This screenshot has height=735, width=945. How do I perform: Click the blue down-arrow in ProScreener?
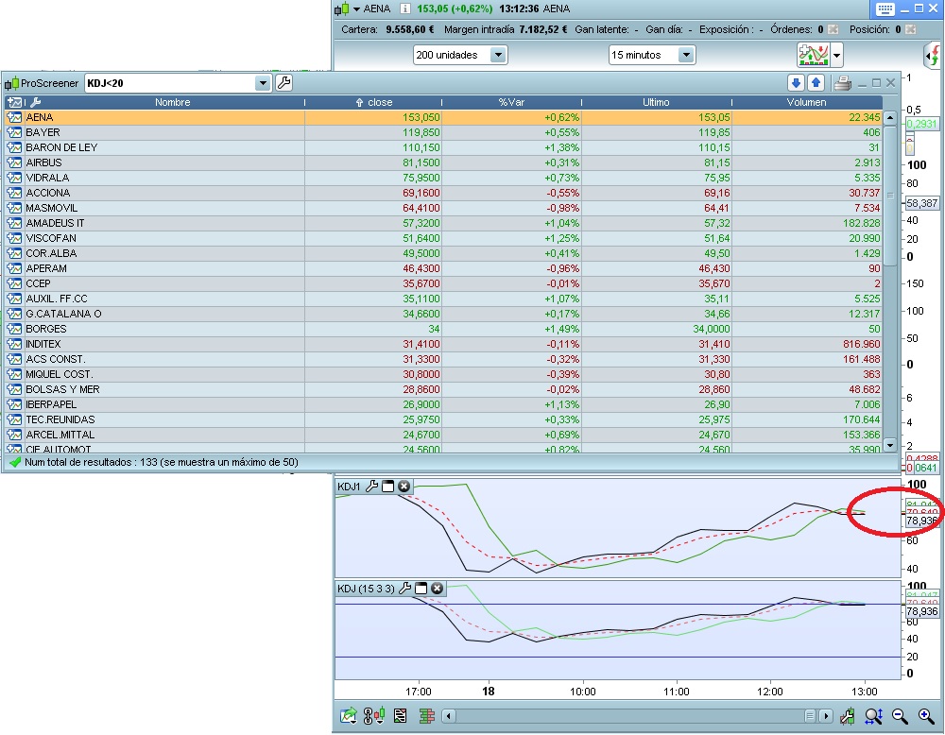click(796, 83)
